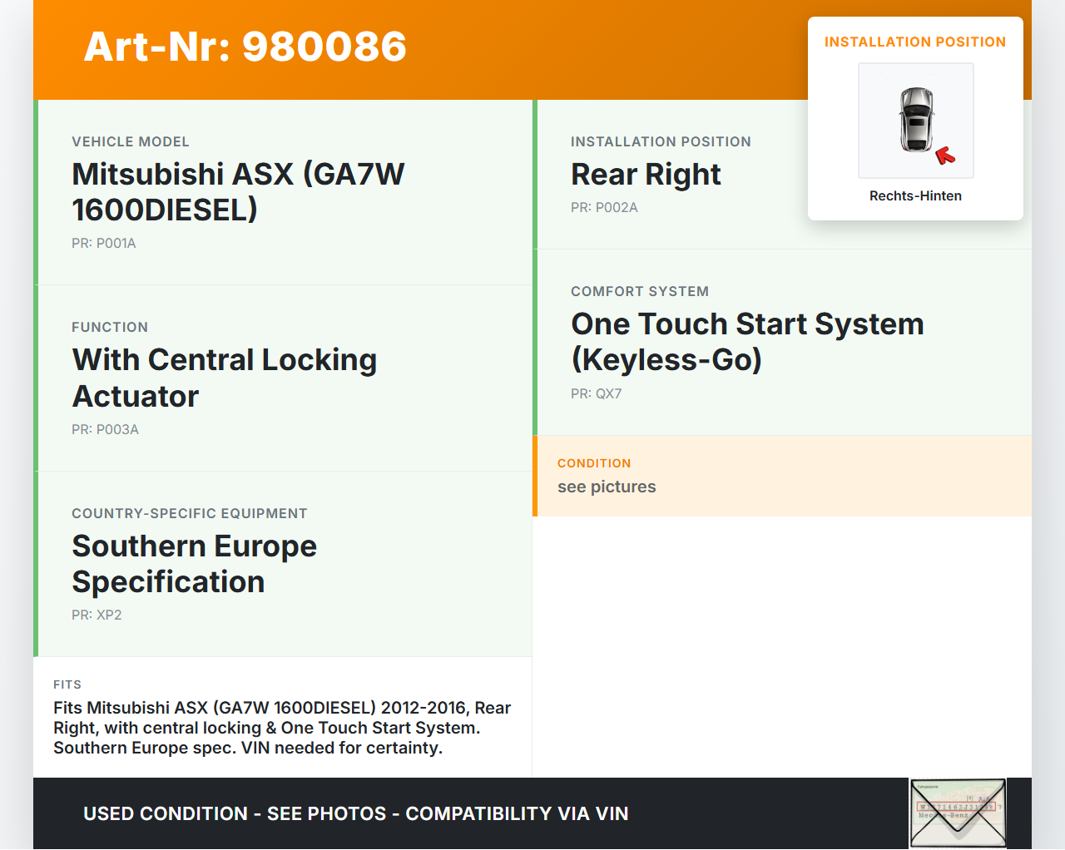This screenshot has height=850, width=1065.
Task: Select 'One Touch Start System (Keyless-Go)' heading
Action: (747, 342)
